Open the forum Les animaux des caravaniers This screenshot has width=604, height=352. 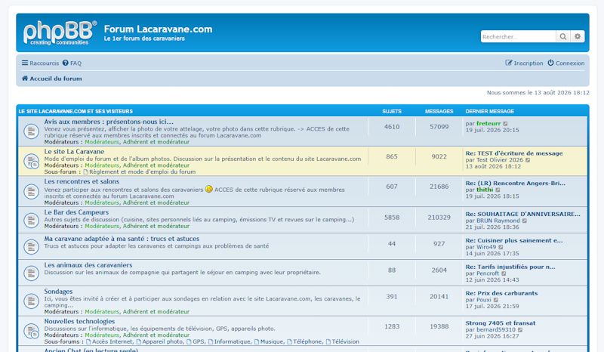click(88, 265)
